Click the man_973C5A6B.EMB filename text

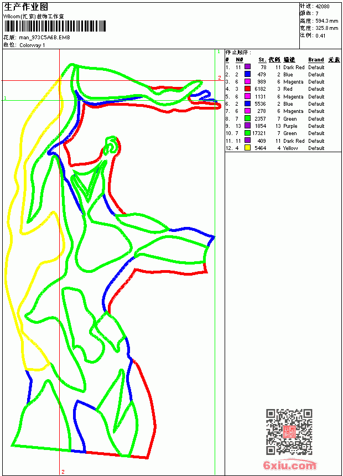pos(44,38)
